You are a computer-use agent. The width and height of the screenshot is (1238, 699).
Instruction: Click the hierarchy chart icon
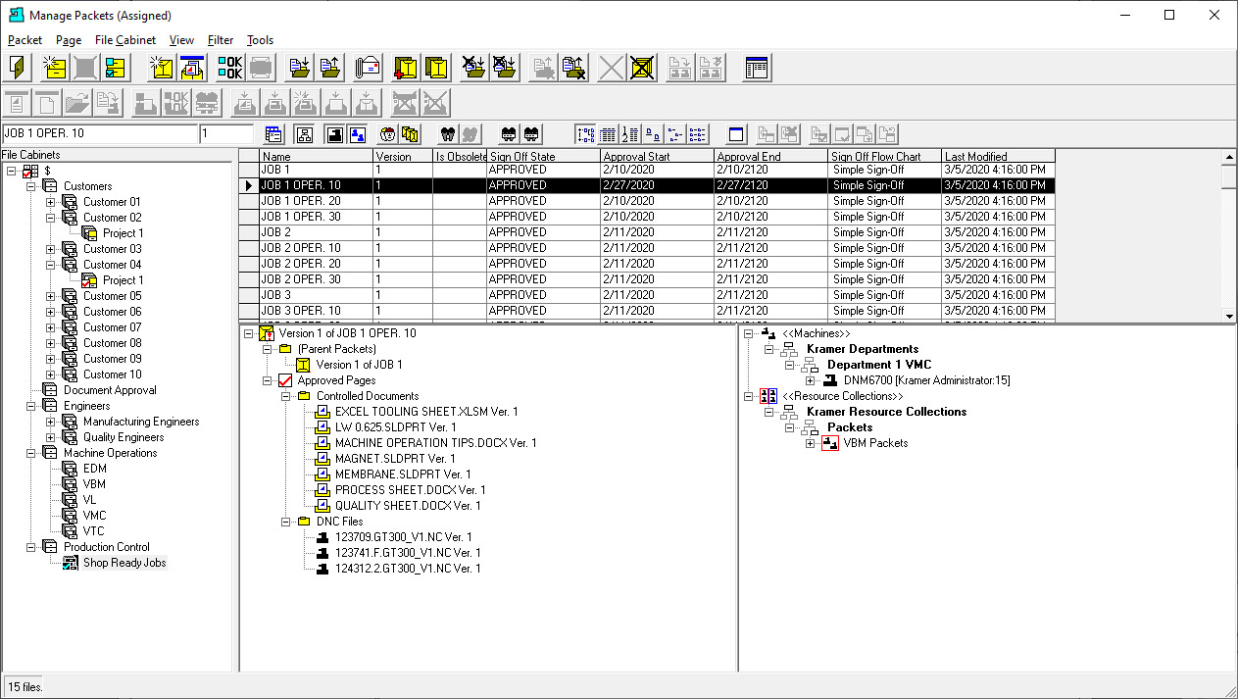(x=305, y=134)
